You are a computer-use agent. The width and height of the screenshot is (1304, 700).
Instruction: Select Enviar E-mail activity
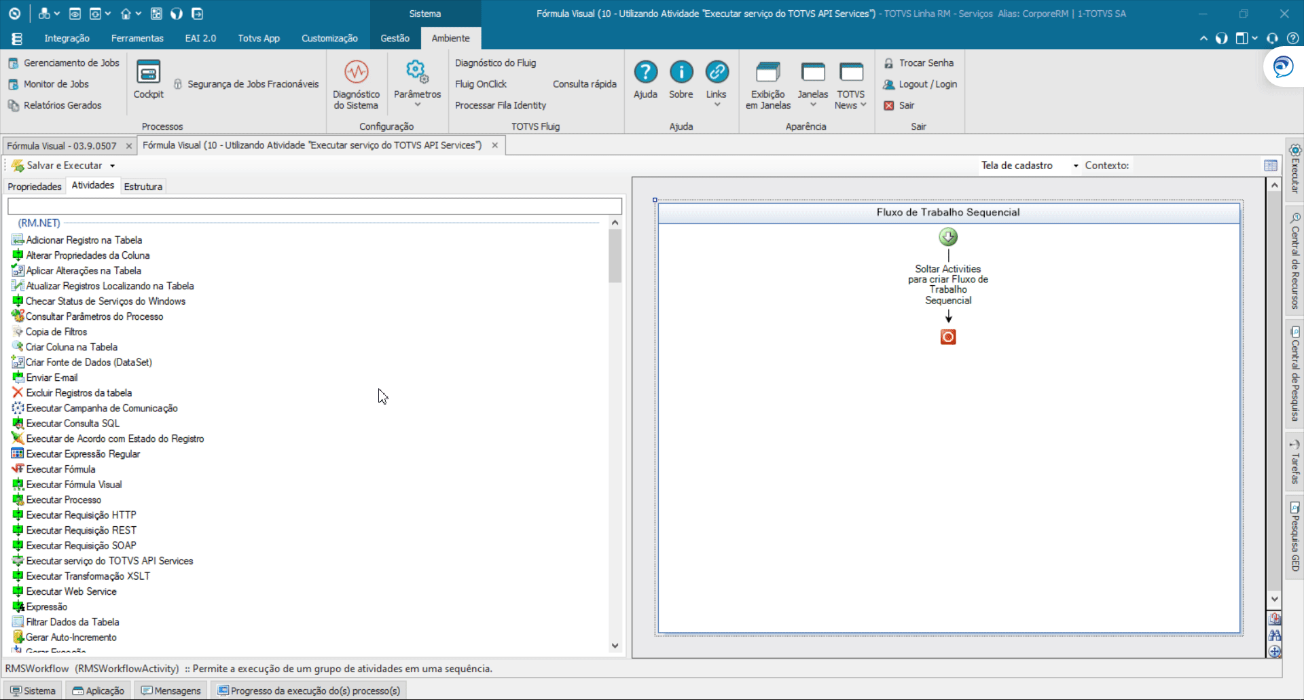45,377
